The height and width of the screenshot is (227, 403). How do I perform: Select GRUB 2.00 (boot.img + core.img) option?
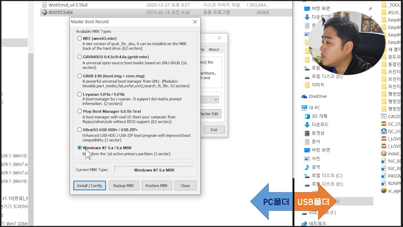pyautogui.click(x=79, y=76)
